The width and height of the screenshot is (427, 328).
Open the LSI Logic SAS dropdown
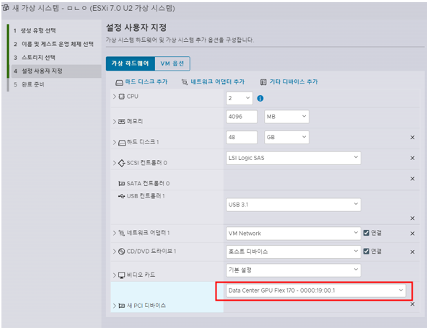(x=294, y=158)
